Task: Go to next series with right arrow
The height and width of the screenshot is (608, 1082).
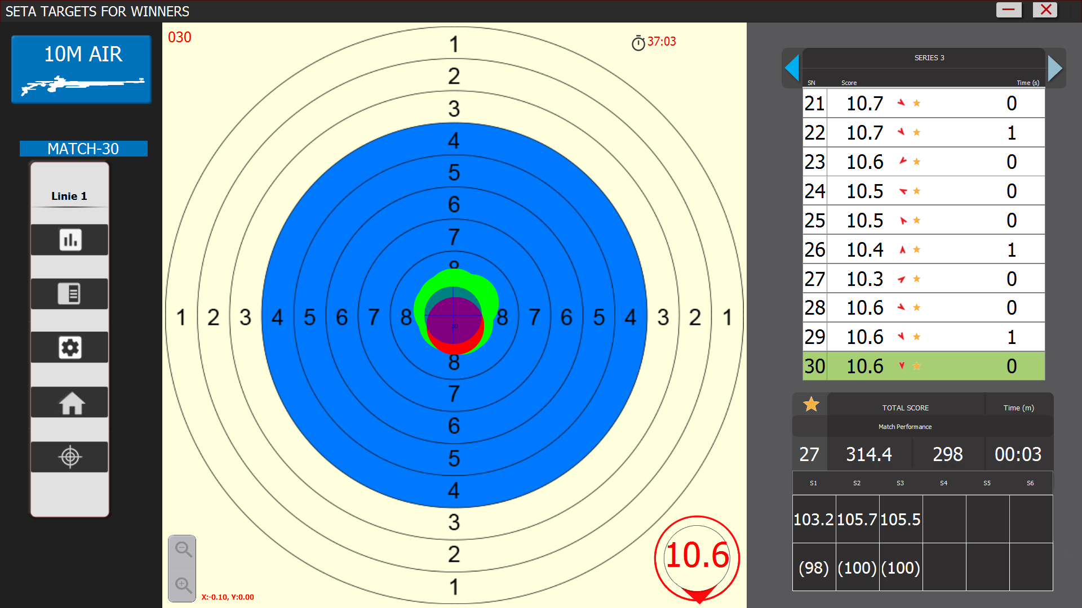Action: [1055, 68]
